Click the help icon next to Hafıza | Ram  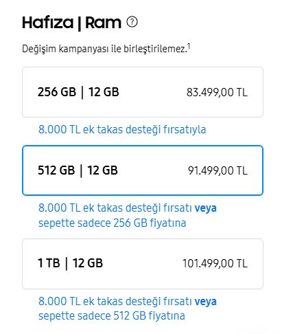132,22
